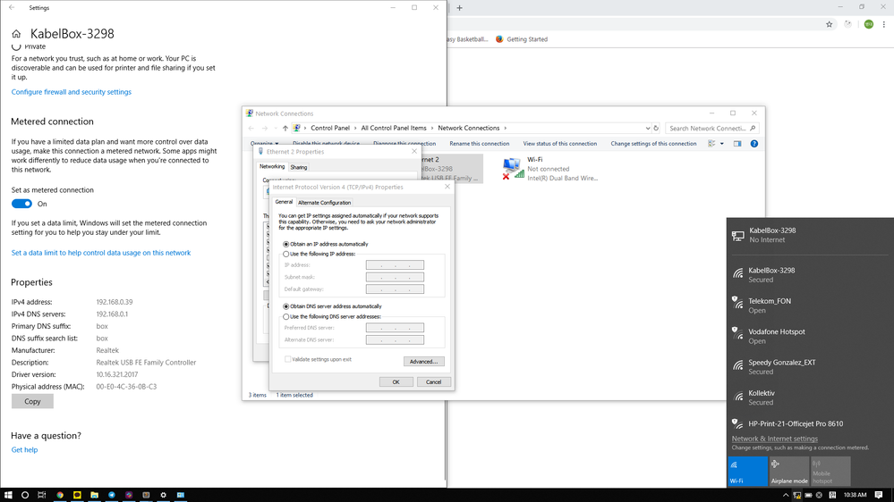Click the battery icon in system tray
This screenshot has height=502, width=894.
pos(808,495)
